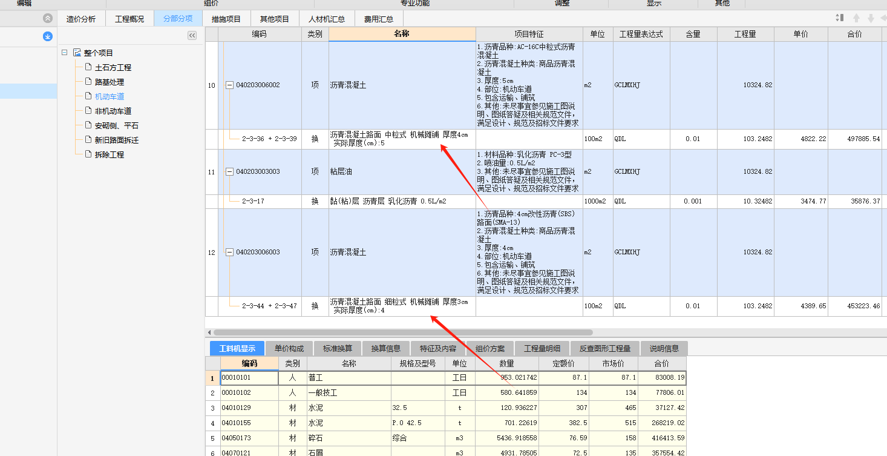Click the 市场价 column header
The width and height of the screenshot is (887, 456).
[613, 363]
